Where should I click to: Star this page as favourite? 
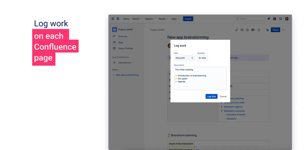click(x=247, y=30)
